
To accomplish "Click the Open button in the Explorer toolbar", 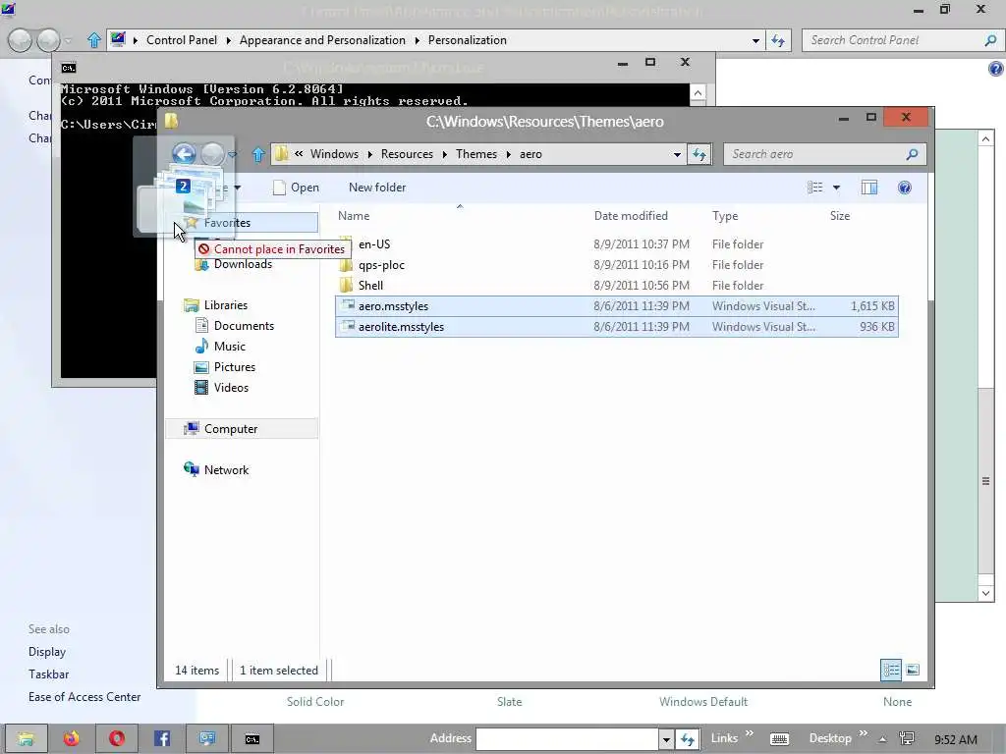I will pyautogui.click(x=296, y=188).
